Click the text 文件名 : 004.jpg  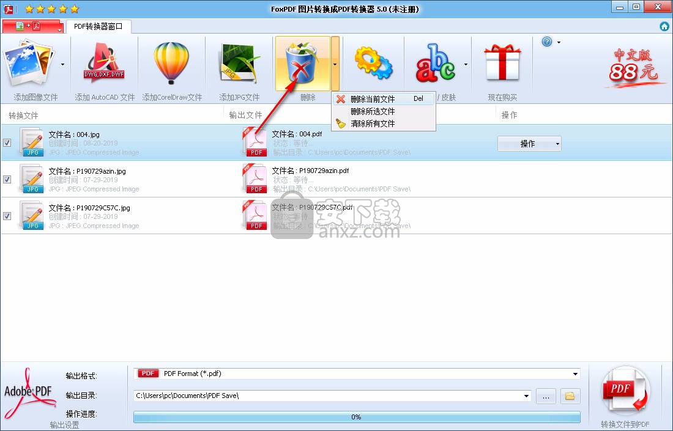click(74, 134)
